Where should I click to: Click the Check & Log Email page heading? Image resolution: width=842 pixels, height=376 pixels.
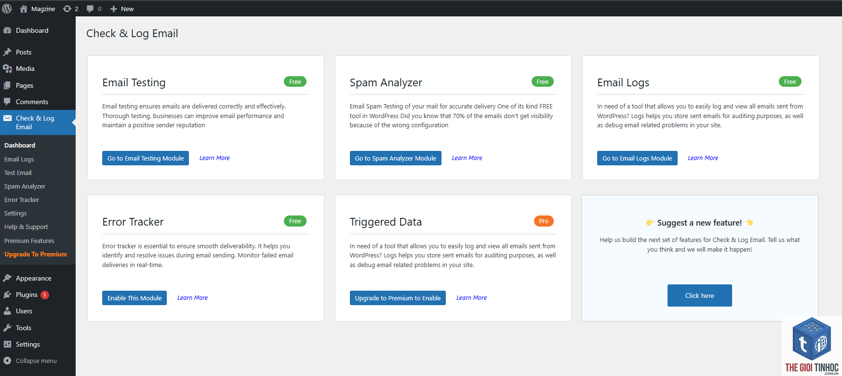(x=132, y=33)
